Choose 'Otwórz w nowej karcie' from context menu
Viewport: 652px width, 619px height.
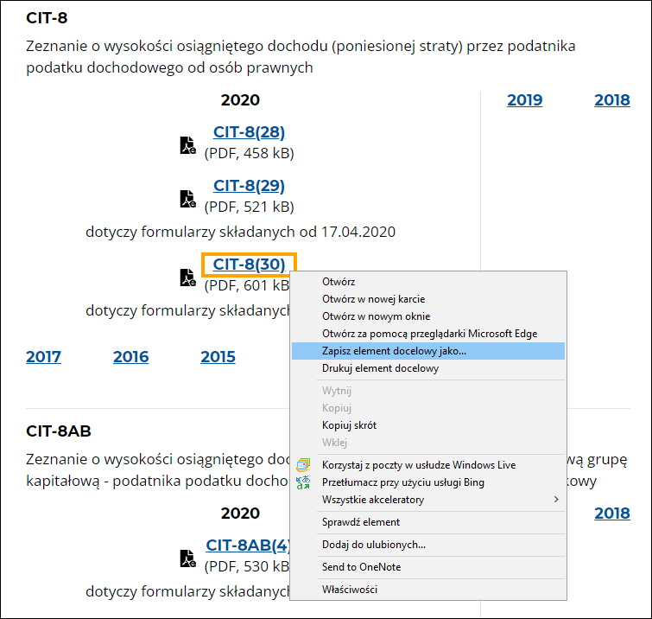click(x=374, y=299)
